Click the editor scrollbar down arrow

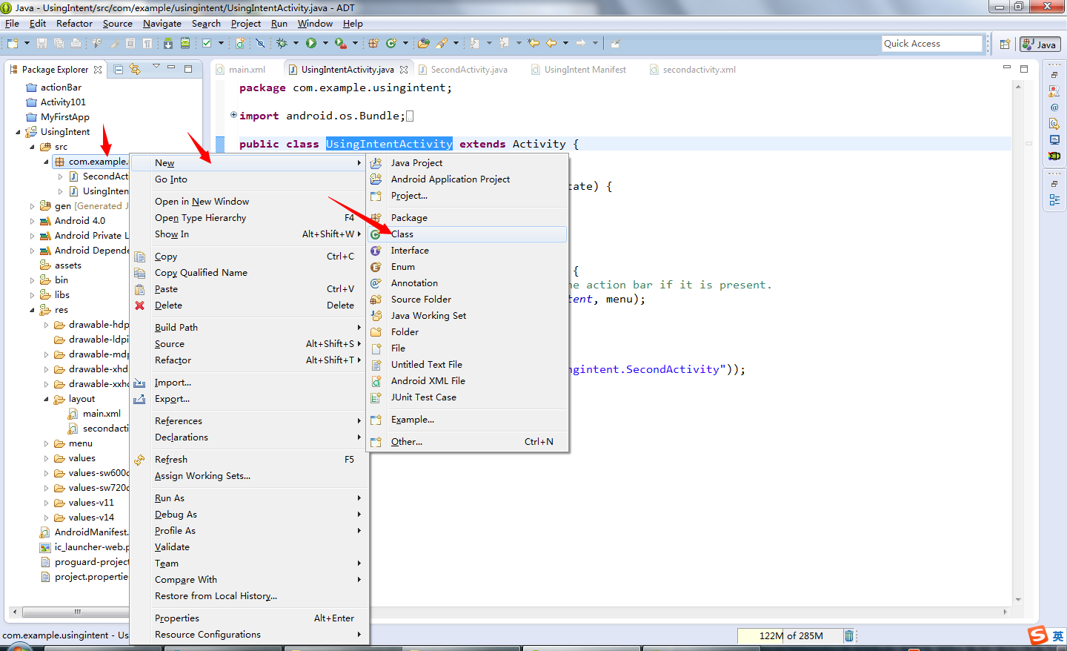click(1018, 600)
